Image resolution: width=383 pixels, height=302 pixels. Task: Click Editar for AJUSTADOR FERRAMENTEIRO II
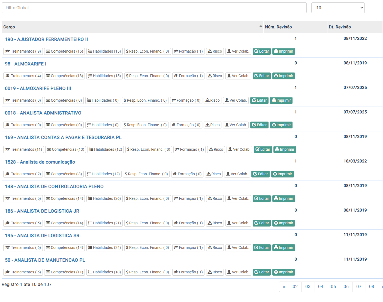261,51
